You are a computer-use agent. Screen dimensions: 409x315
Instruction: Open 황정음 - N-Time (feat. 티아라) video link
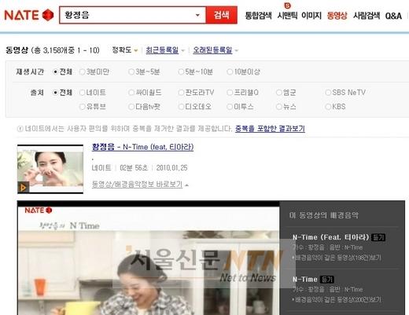[x=142, y=147]
